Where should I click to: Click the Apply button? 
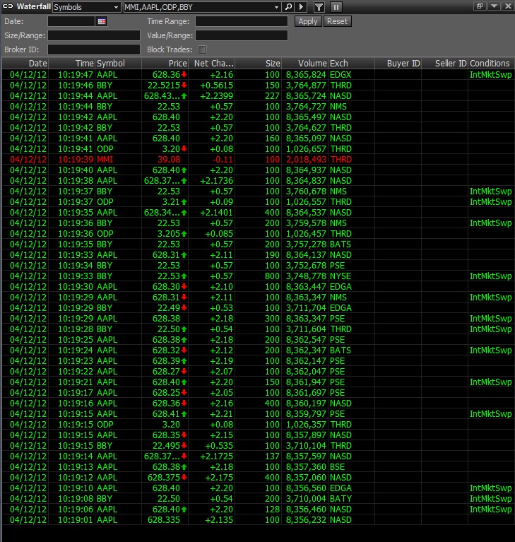pyautogui.click(x=308, y=21)
